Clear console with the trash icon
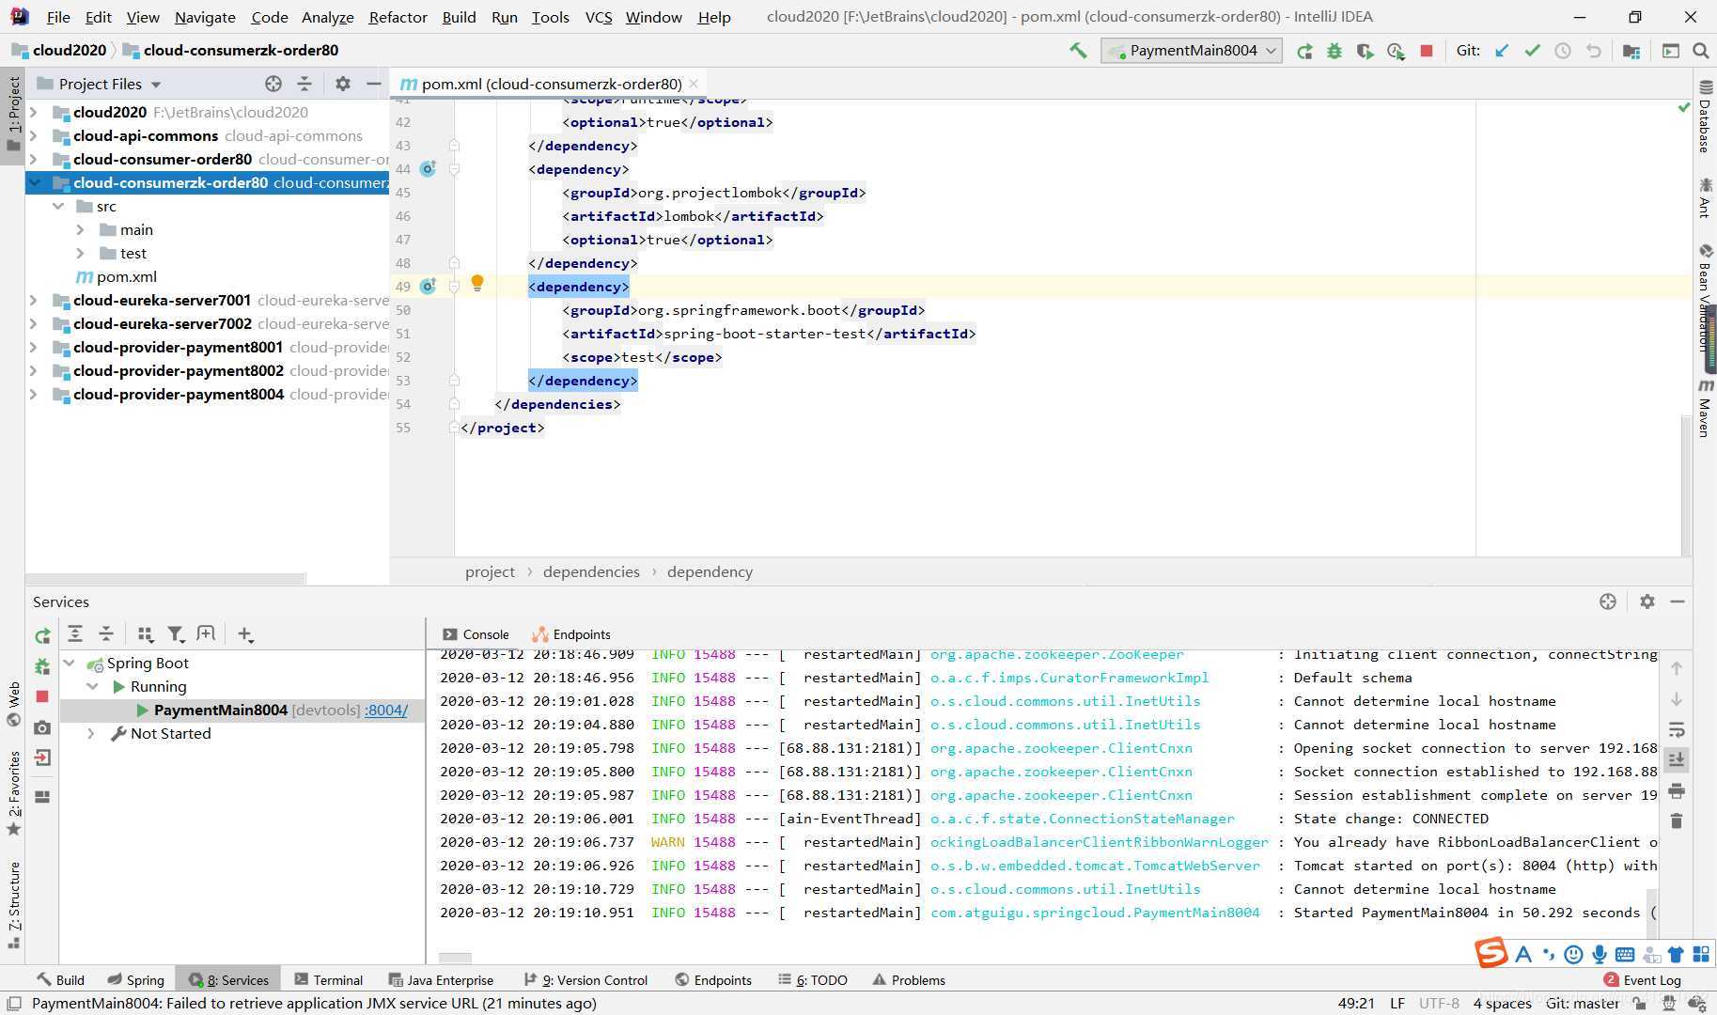This screenshot has width=1717, height=1015. [x=1677, y=820]
